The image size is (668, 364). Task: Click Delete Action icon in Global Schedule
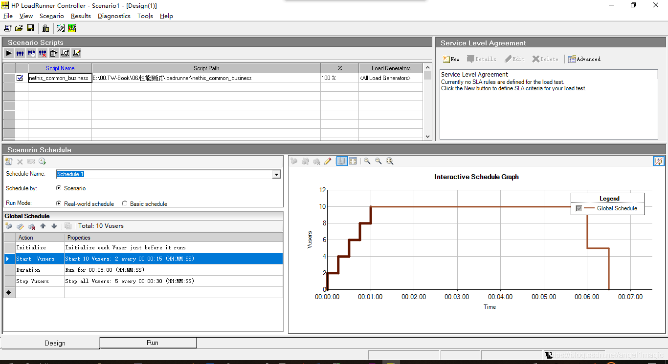tap(31, 226)
